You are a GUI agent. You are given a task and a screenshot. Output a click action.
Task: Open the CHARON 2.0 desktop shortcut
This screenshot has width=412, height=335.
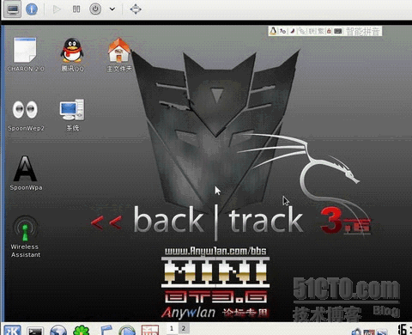(x=25, y=54)
